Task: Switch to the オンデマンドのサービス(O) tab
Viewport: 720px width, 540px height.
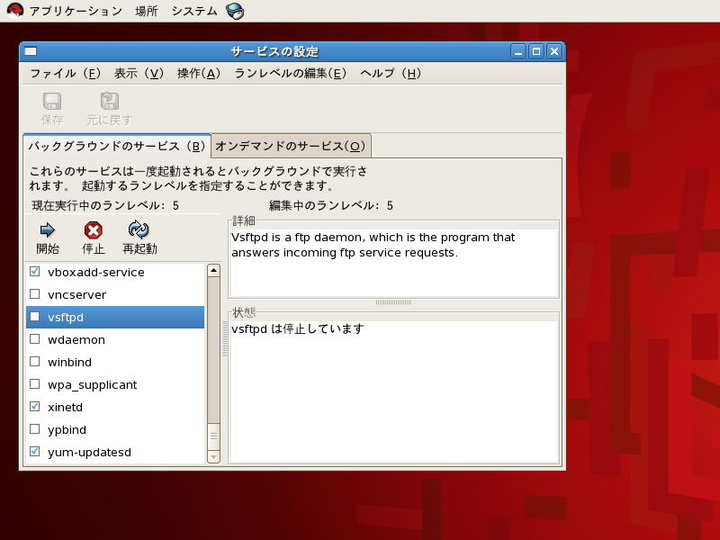Action: 290,146
